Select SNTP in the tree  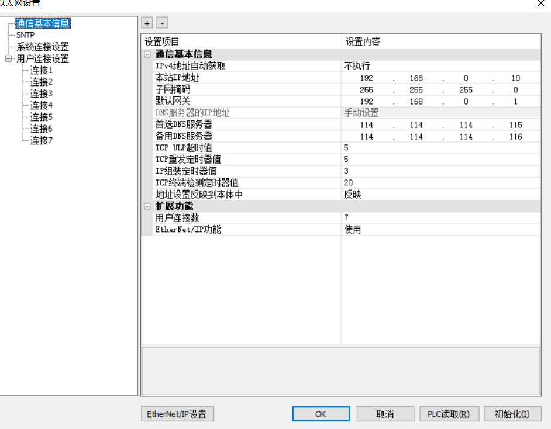(25, 35)
